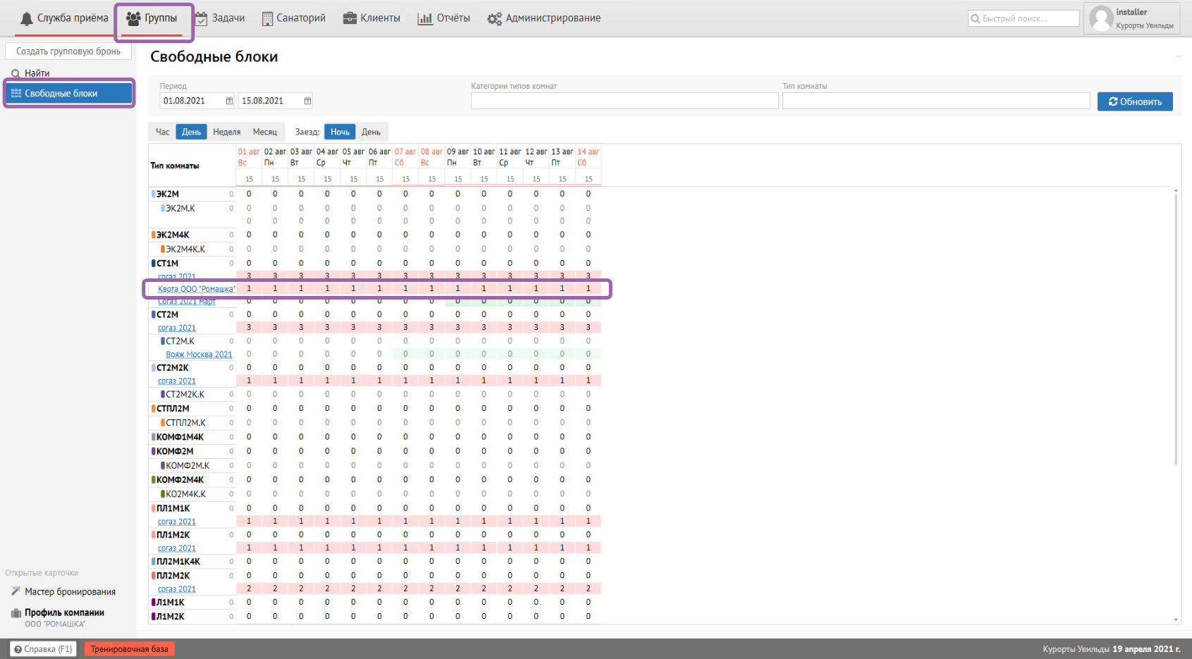
Task: Select Свободные блоки in the sidebar
Action: 69,93
